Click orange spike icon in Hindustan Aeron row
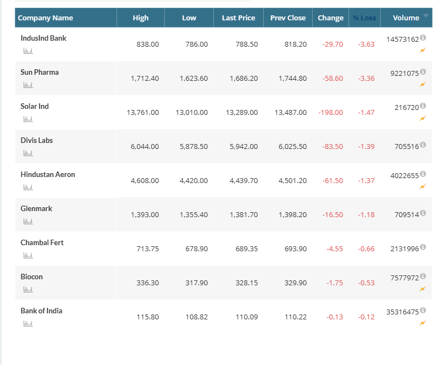The image size is (438, 365). coord(423,187)
